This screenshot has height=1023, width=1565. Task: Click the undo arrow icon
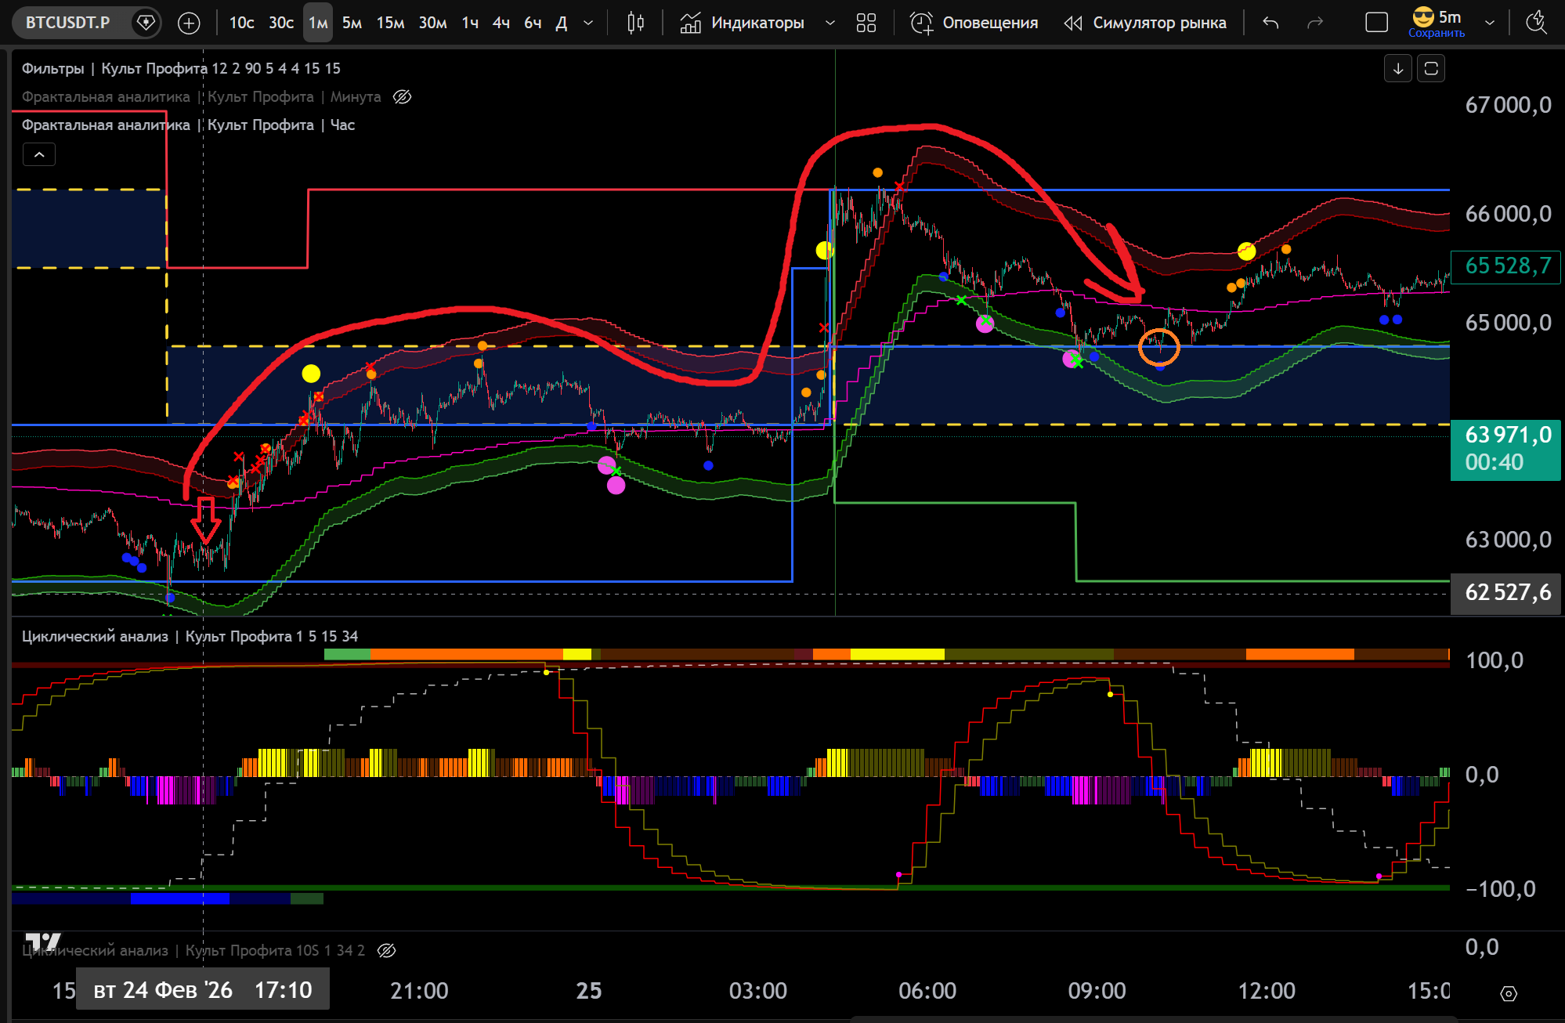pos(1270,23)
